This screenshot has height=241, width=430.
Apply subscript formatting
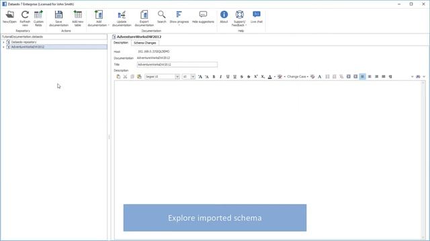click(x=263, y=77)
